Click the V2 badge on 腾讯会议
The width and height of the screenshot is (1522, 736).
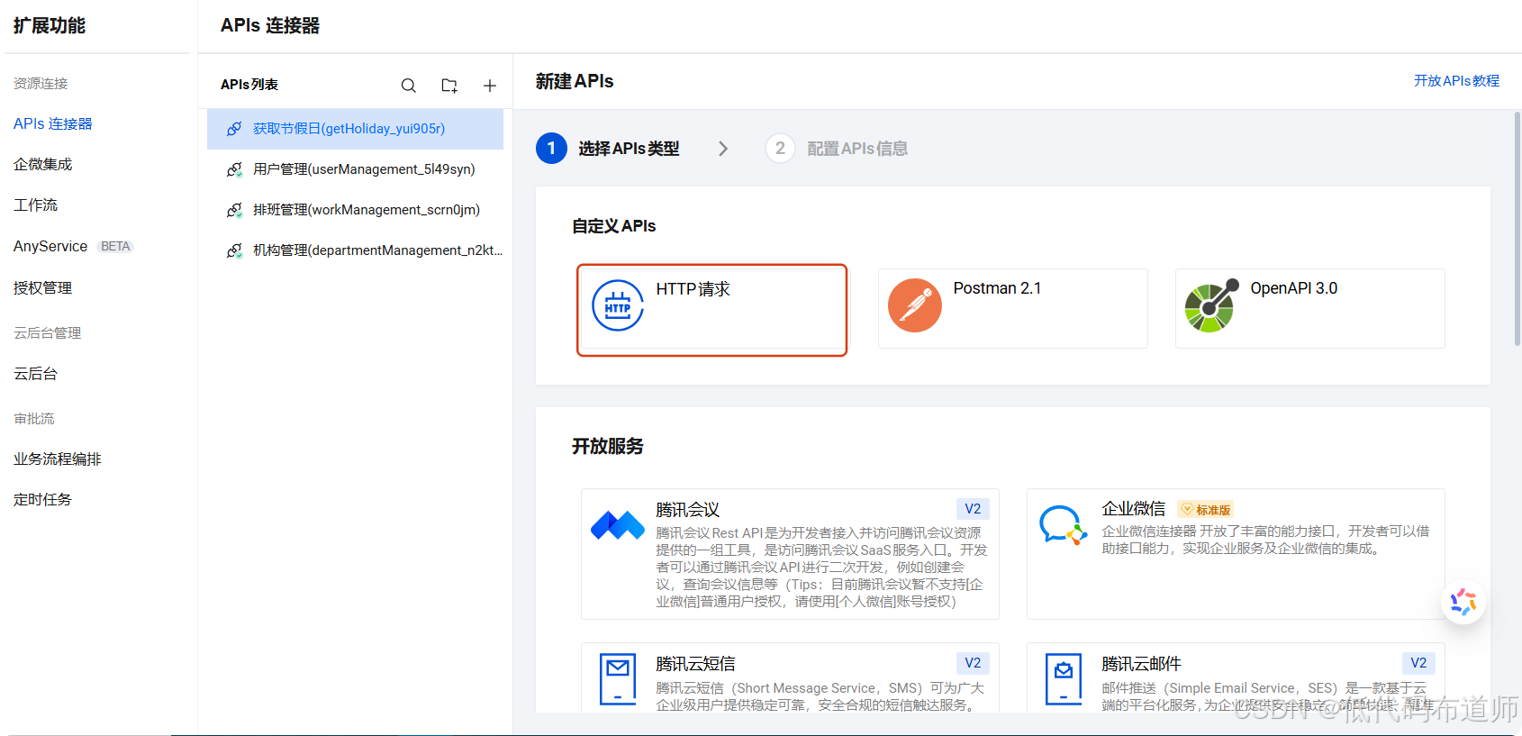pyautogui.click(x=973, y=509)
